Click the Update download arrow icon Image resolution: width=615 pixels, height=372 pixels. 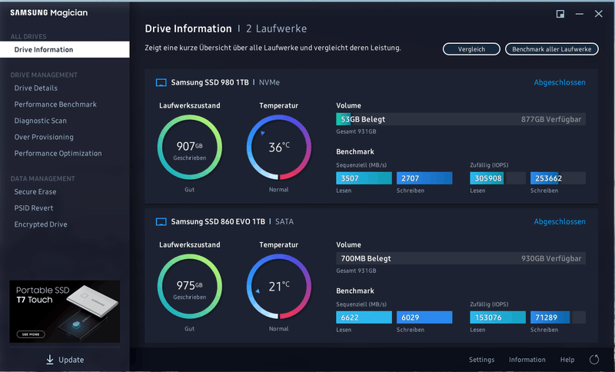click(50, 360)
